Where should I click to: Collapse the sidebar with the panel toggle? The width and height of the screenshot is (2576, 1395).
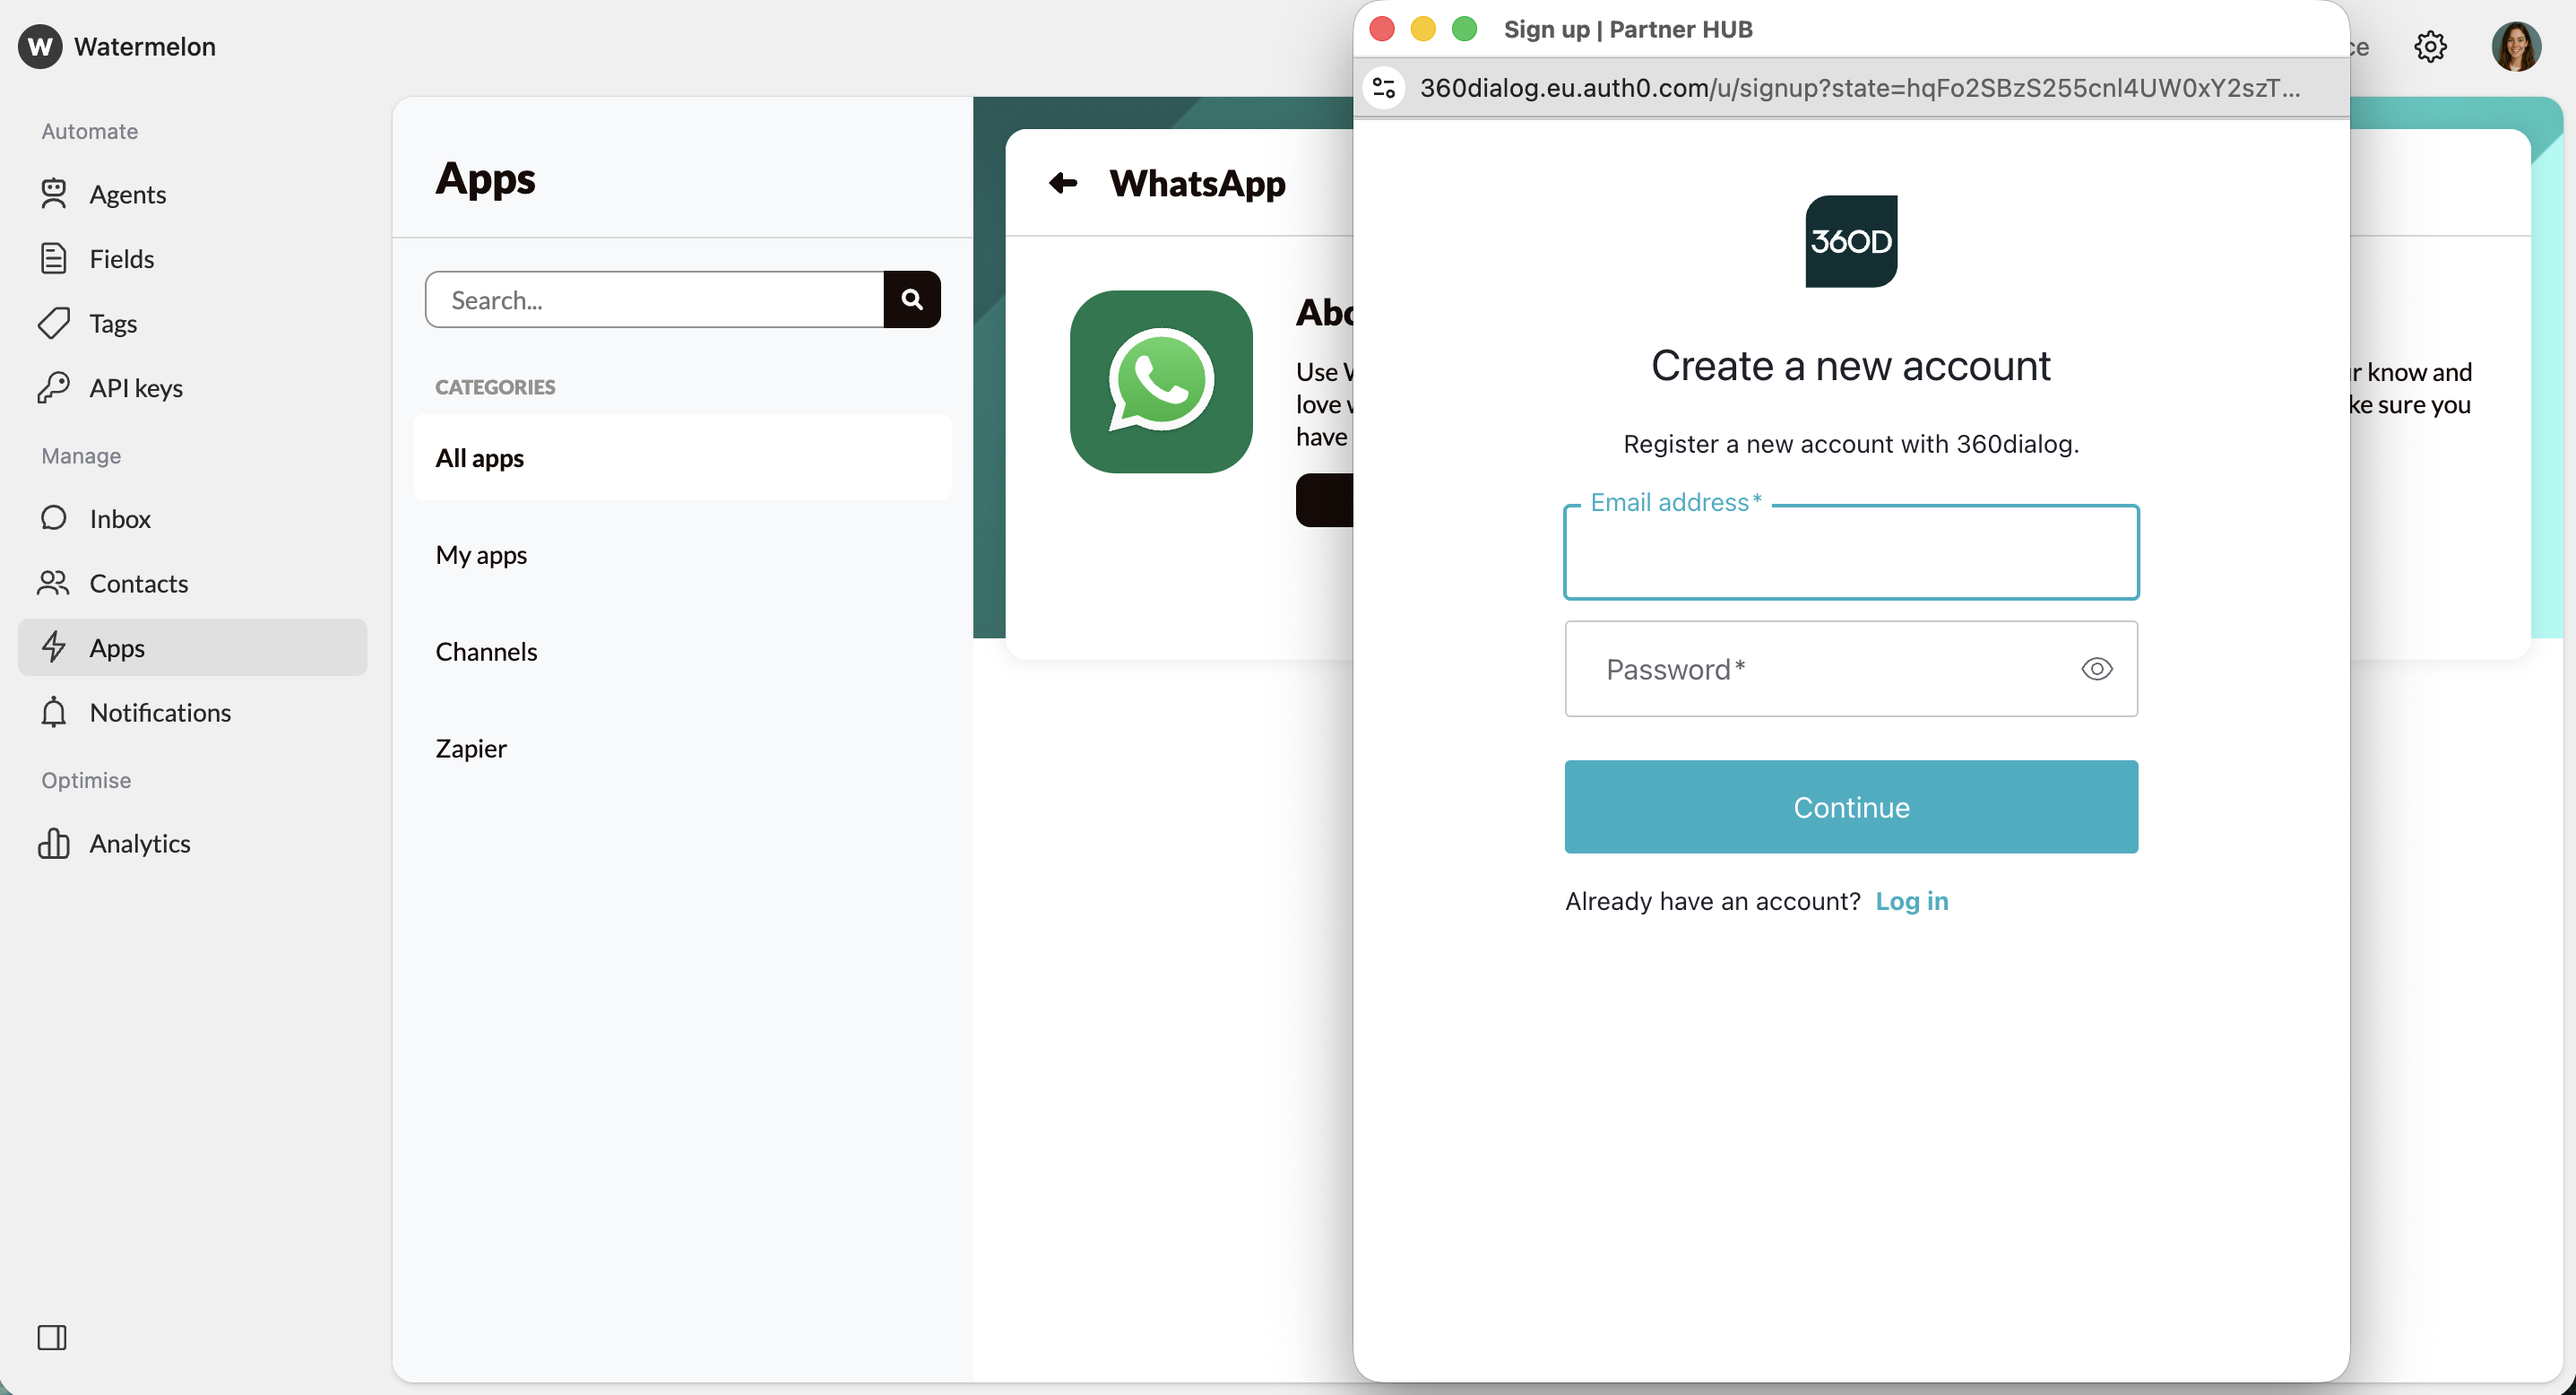(x=53, y=1337)
